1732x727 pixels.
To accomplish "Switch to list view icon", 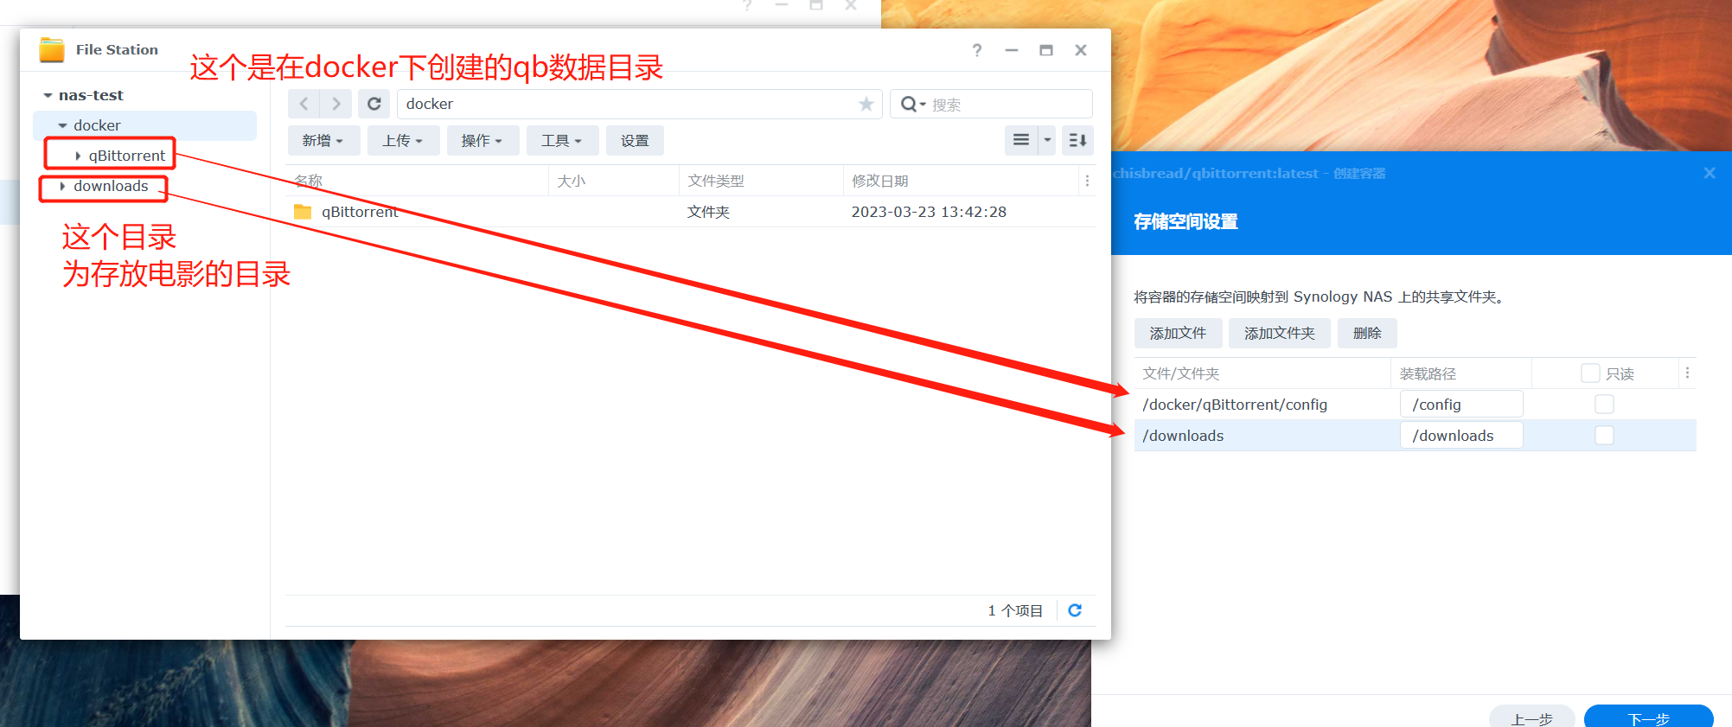I will (1021, 140).
